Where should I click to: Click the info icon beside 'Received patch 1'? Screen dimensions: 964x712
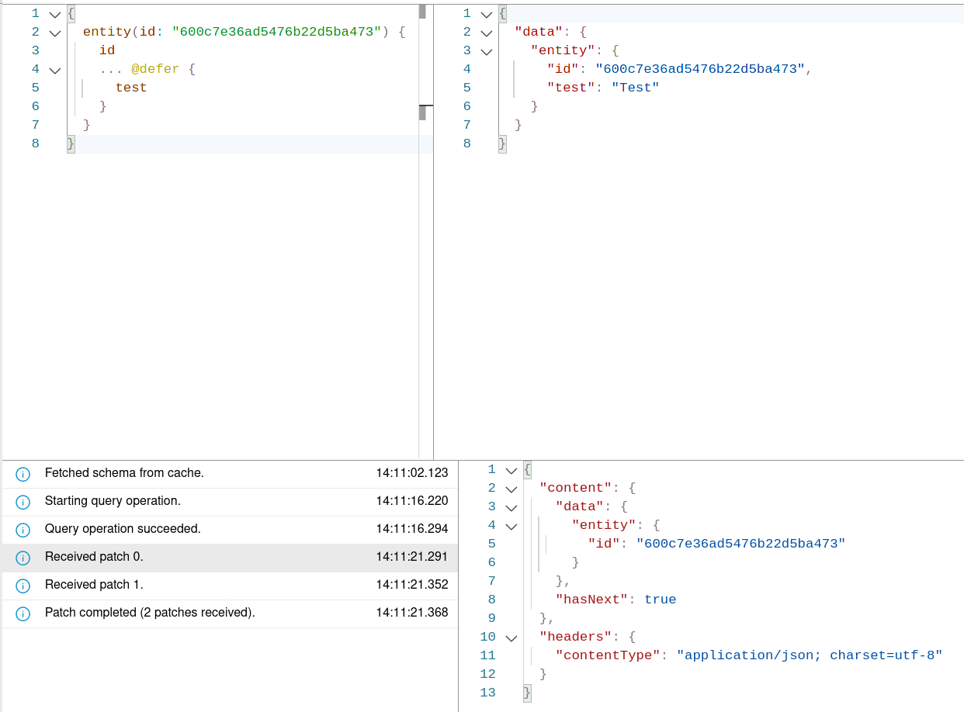click(x=22, y=586)
